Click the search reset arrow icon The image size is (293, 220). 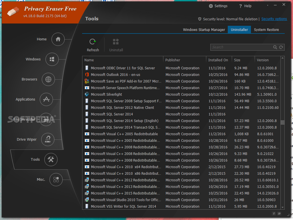click(281, 47)
